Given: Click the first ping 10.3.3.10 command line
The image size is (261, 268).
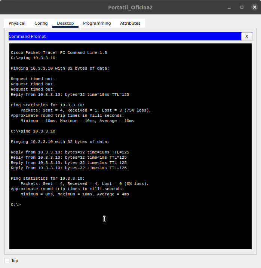Looking at the screenshot, I should tap(33, 58).
